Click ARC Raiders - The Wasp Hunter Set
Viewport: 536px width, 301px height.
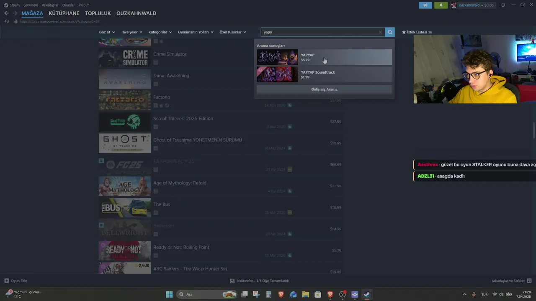tap(190, 269)
